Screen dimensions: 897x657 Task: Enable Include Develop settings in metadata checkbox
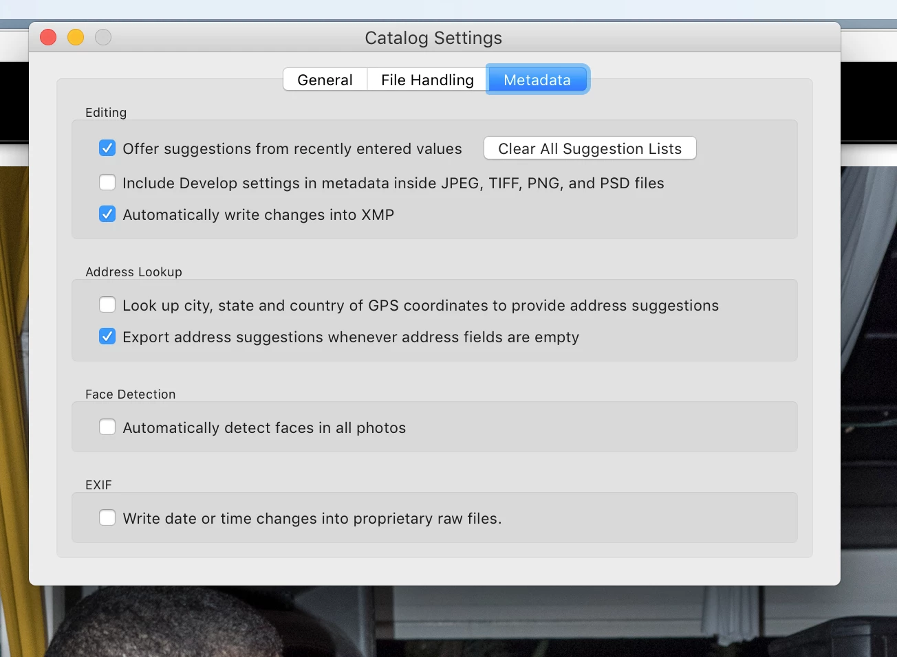[x=107, y=182]
